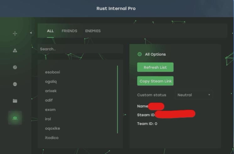
Task: Click the green circle icon beside All Options
Action: (x=140, y=54)
